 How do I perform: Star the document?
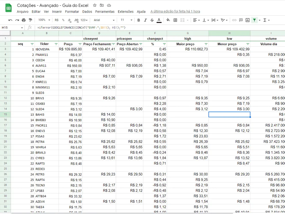(x=95, y=5)
